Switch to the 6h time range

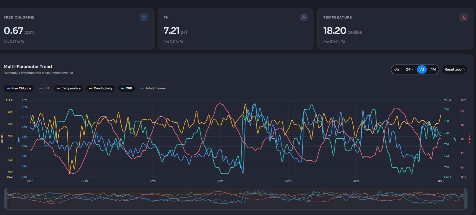point(397,69)
